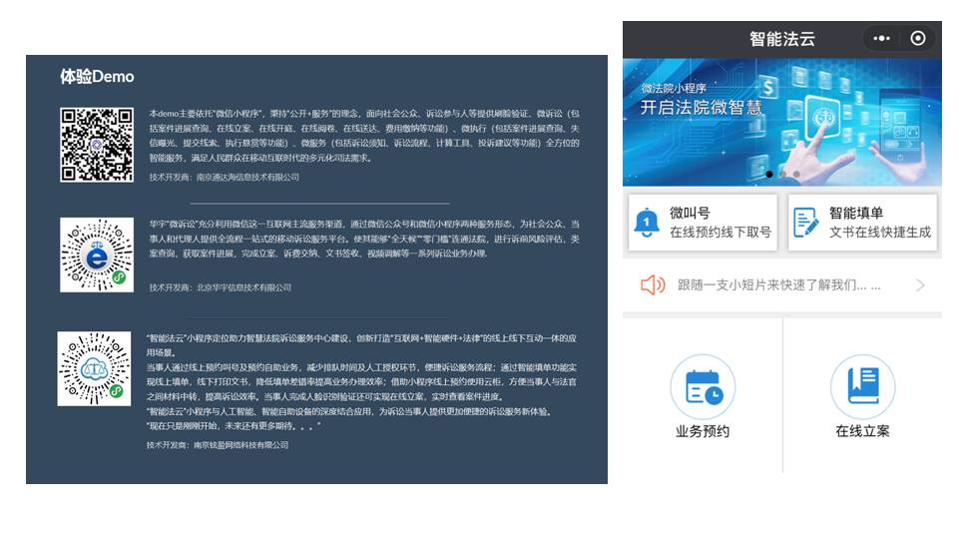Click the 华宇 微诉讼 mini program code

tap(96, 256)
